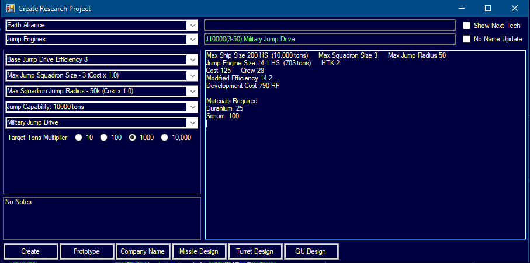Open GU Design
The width and height of the screenshot is (530, 263).
tap(311, 251)
